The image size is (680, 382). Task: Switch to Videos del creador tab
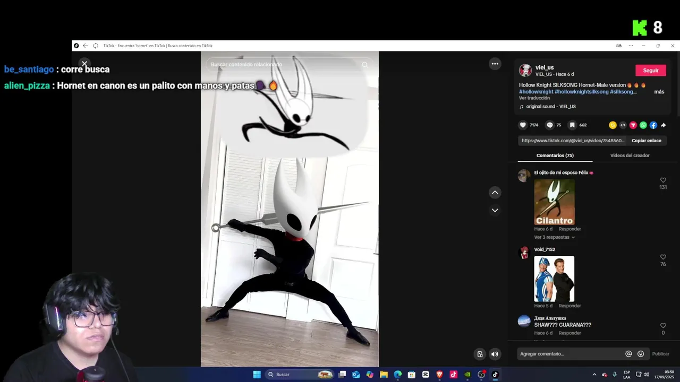click(x=630, y=155)
